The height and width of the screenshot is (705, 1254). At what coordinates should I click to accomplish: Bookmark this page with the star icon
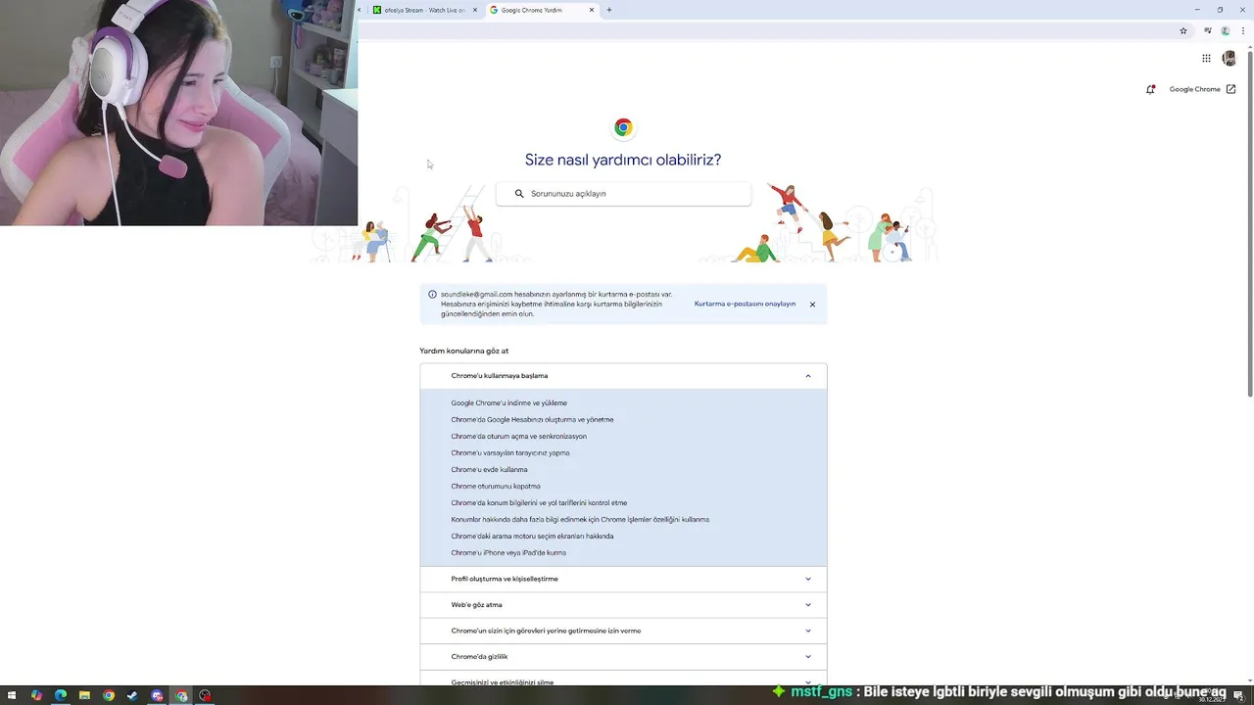click(1183, 30)
